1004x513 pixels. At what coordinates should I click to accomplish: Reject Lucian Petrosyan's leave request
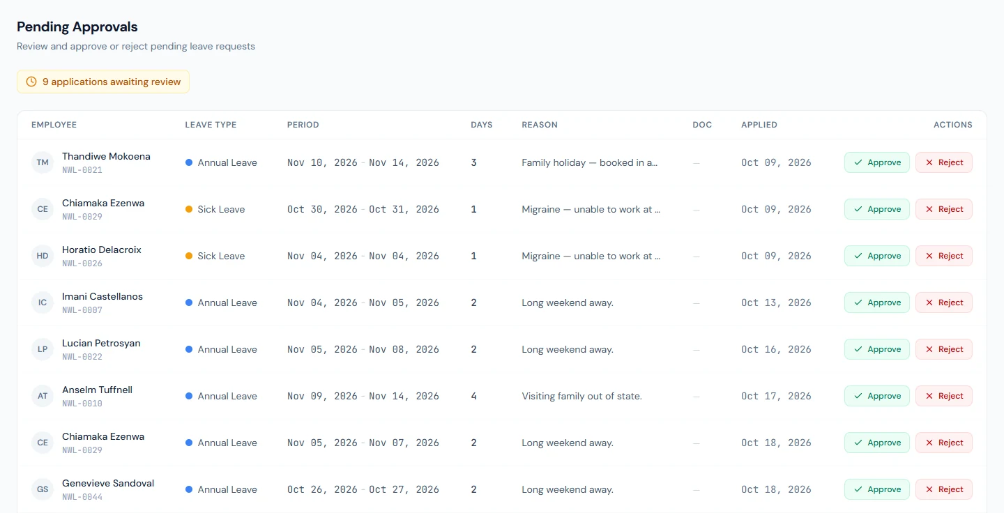click(x=944, y=349)
